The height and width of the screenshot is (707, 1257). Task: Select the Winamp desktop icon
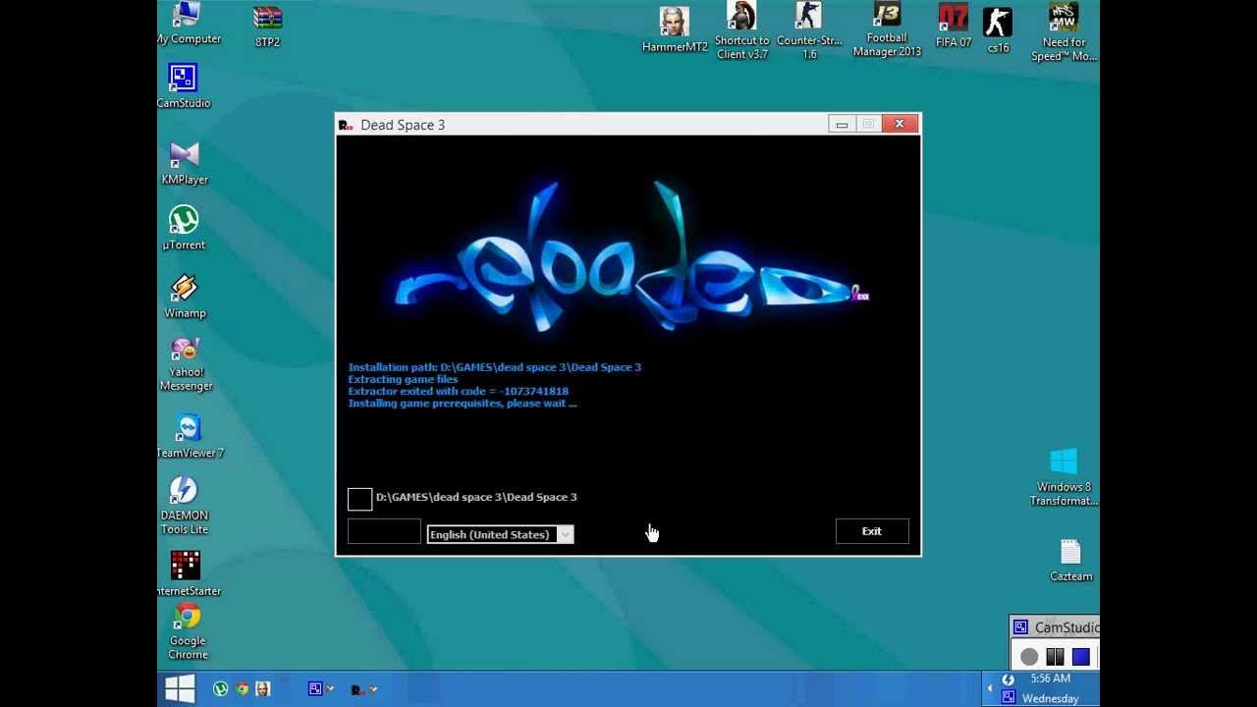pyautogui.click(x=185, y=297)
